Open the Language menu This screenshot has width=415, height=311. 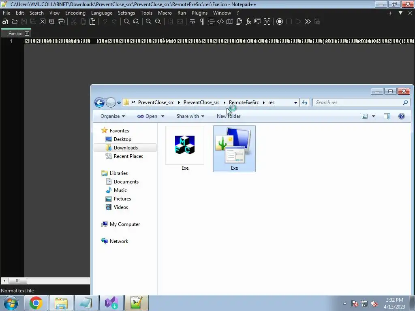[102, 13]
